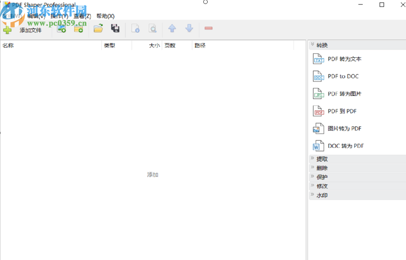Collapse the 转换 section chevron
This screenshot has width=406, height=260.
pyautogui.click(x=313, y=45)
